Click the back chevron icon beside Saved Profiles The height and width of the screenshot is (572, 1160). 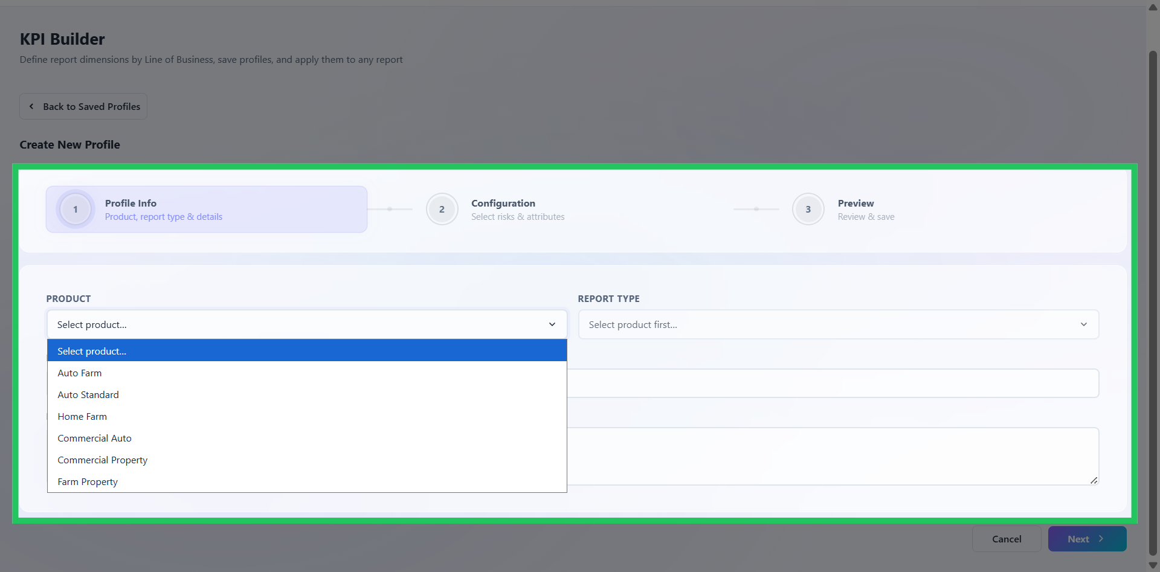[x=31, y=106]
